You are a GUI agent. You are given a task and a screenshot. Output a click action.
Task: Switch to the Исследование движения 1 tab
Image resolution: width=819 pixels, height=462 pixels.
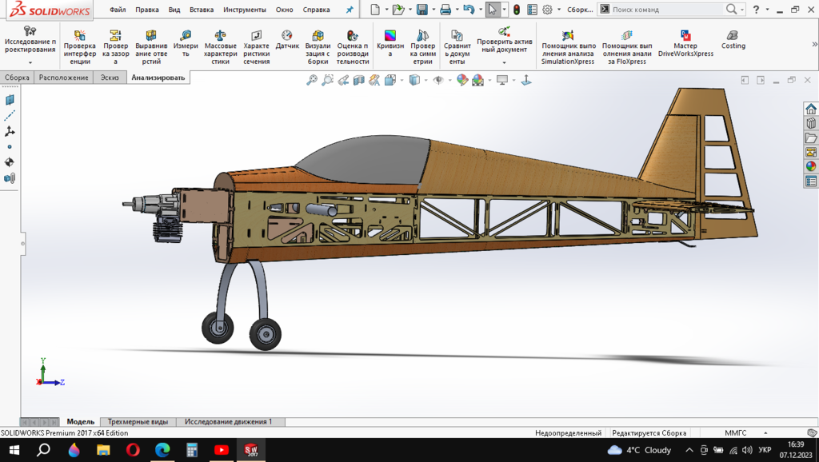point(228,421)
